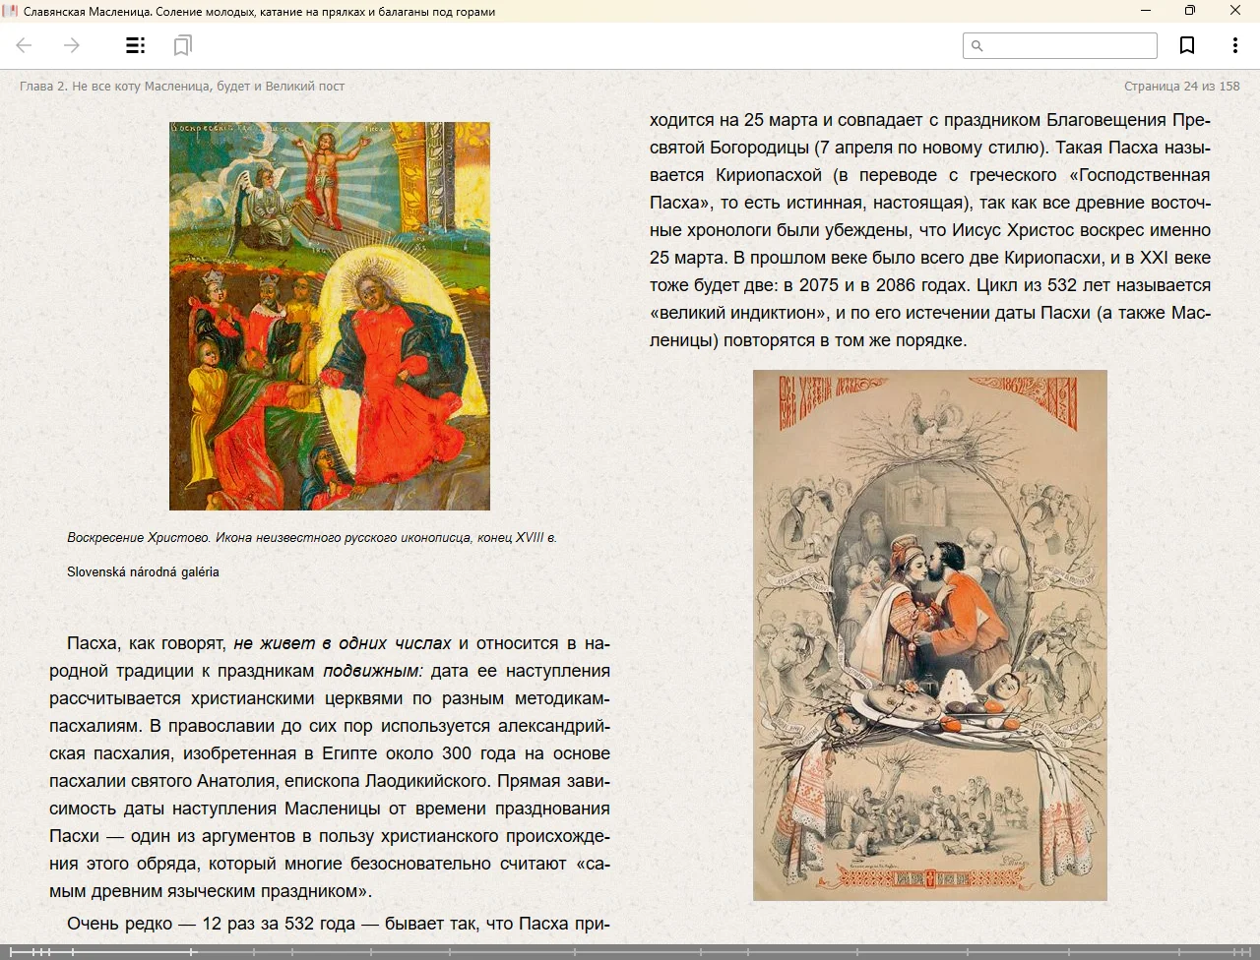
Task: Open the table of contents
Action: click(136, 45)
